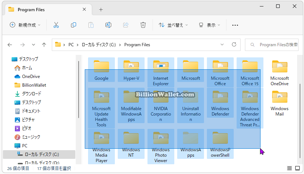This screenshot has height=174, width=304.
Task: Click the navigation pane scrollbar
Action: click(78, 89)
